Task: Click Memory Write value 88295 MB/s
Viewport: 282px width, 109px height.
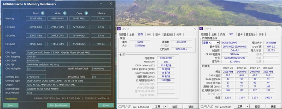Action: coord(57,19)
